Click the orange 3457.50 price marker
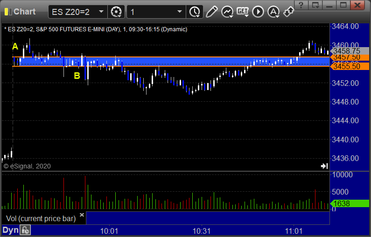The height and width of the screenshot is (237, 371). click(x=350, y=57)
